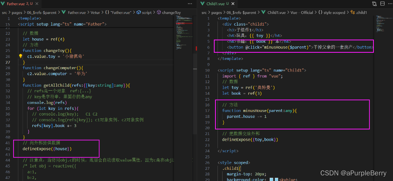This screenshot has height=181, width=393.
Task: Click "c2.value.computer = '华为'" line
Action: pos(57,74)
